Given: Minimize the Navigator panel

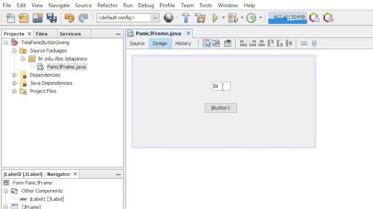Looking at the screenshot, I should pyautogui.click(x=118, y=174).
